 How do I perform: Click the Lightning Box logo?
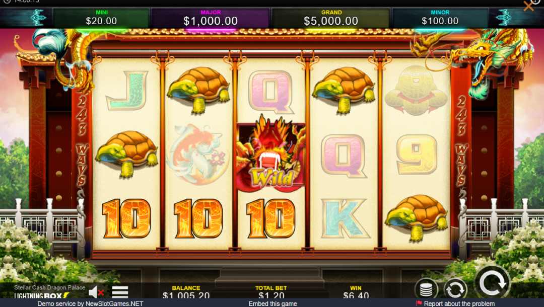pyautogui.click(x=42, y=295)
